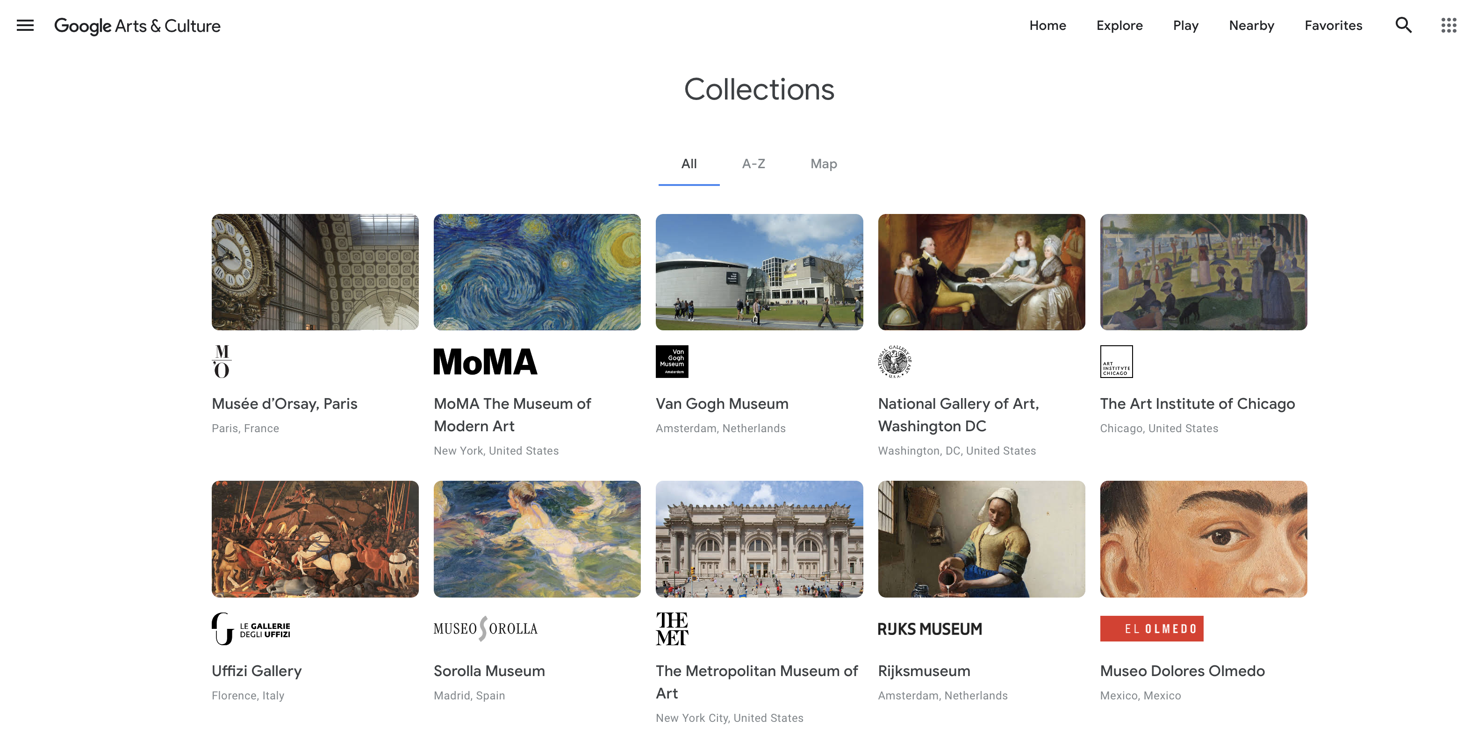Click THE MET logo
The height and width of the screenshot is (741, 1478).
[672, 628]
